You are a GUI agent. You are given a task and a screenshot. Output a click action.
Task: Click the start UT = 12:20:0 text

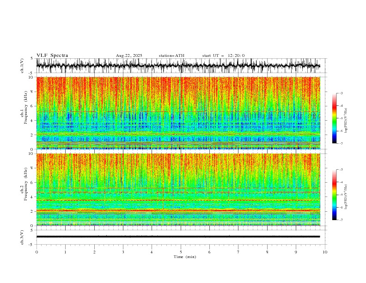point(223,55)
